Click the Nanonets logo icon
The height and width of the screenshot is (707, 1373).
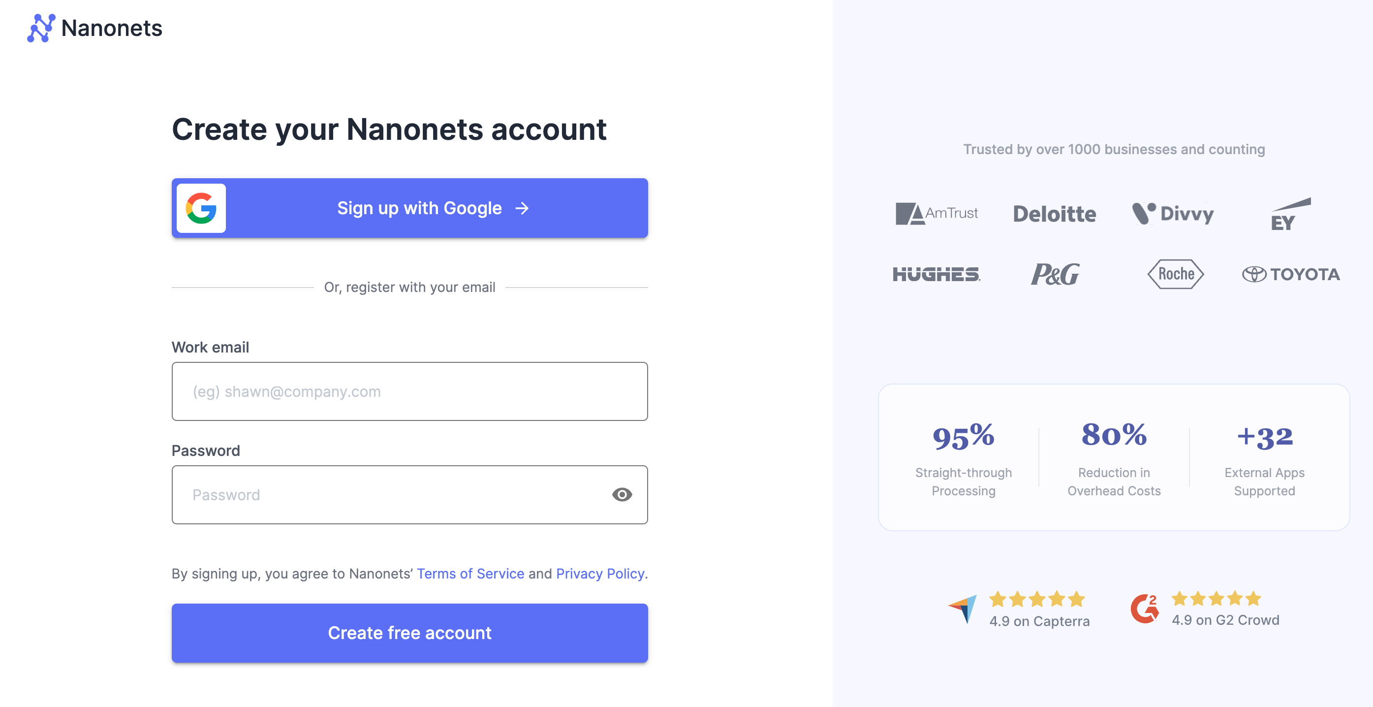pyautogui.click(x=41, y=28)
